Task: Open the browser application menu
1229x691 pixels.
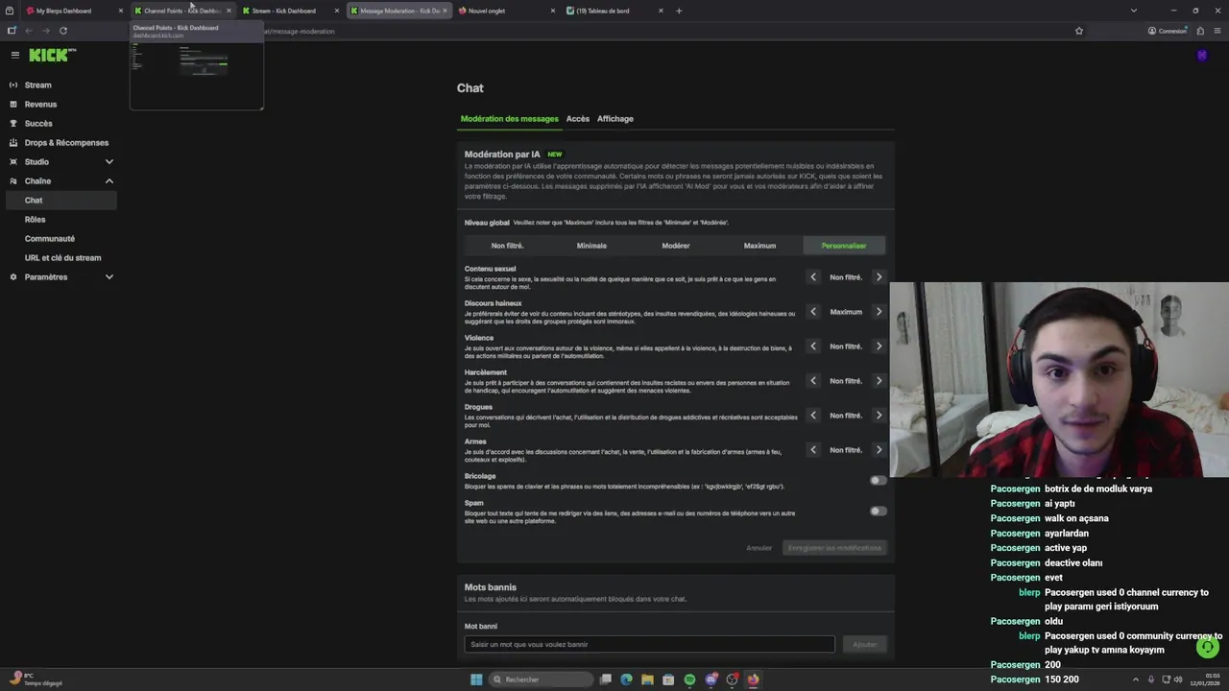Action: [x=1217, y=31]
